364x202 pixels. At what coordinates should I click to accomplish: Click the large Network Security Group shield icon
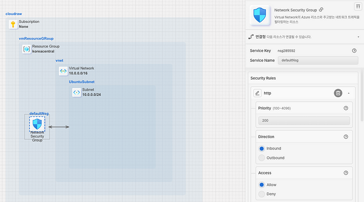(260, 15)
